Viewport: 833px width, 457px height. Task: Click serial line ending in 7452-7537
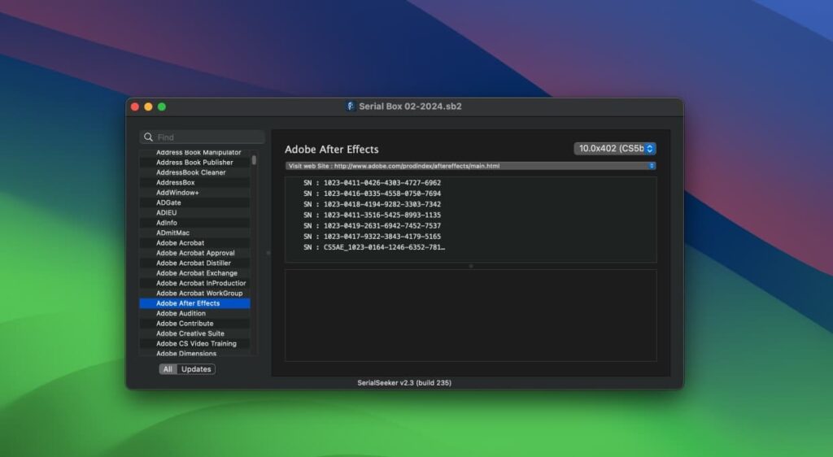pos(372,226)
